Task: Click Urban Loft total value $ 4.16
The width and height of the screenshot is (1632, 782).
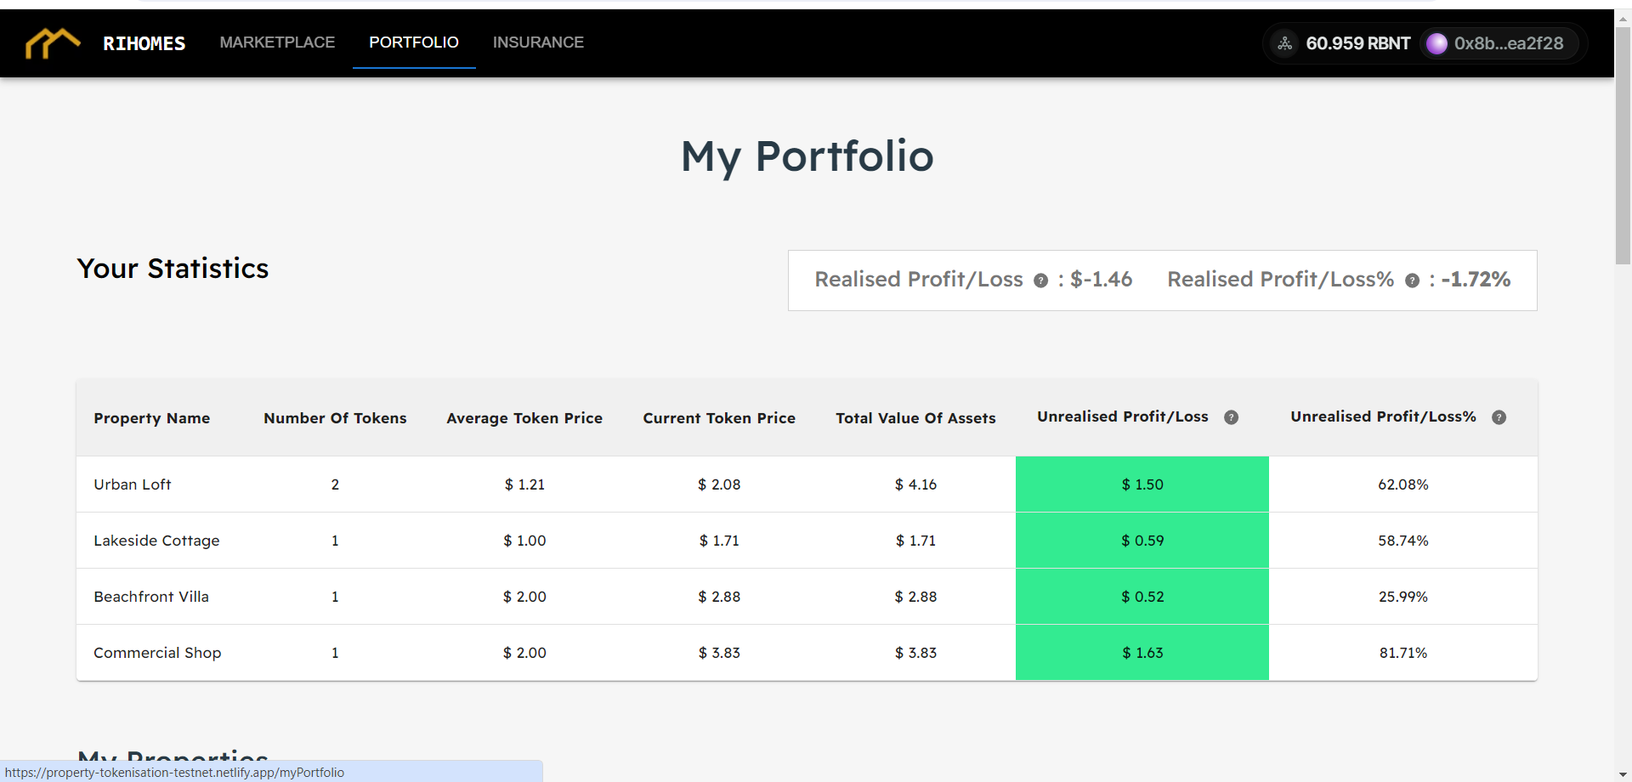Action: tap(915, 484)
